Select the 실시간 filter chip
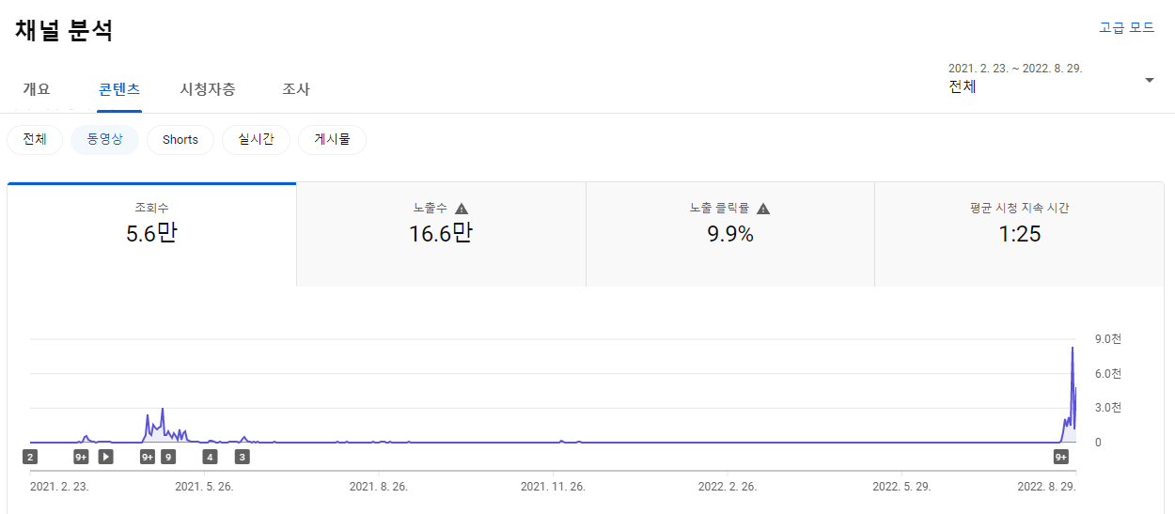The width and height of the screenshot is (1175, 514). pos(256,139)
